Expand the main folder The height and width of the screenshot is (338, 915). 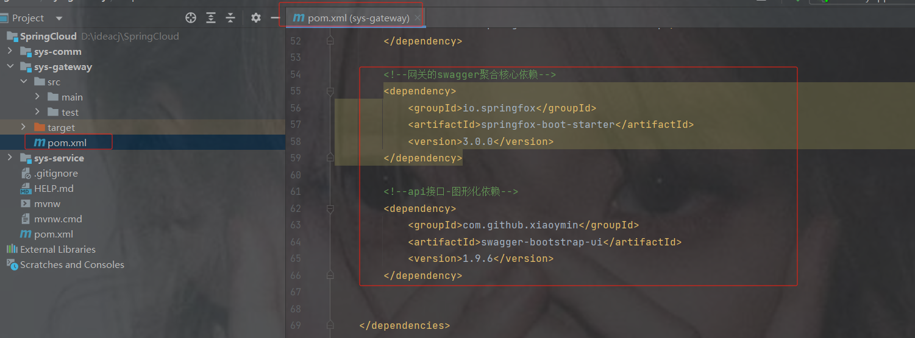(x=37, y=97)
